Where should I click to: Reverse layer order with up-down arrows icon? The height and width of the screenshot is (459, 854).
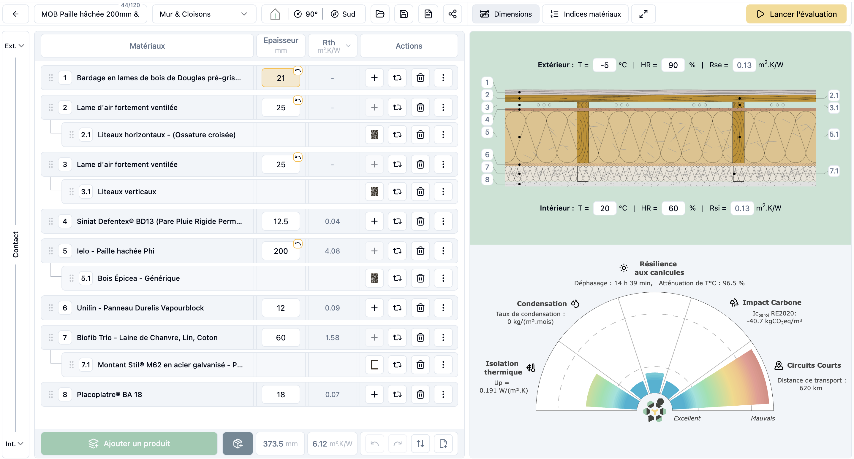[420, 444]
